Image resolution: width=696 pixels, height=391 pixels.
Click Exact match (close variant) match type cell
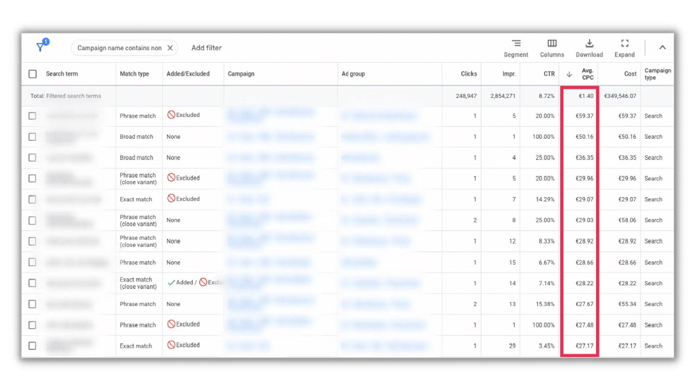pos(138,283)
